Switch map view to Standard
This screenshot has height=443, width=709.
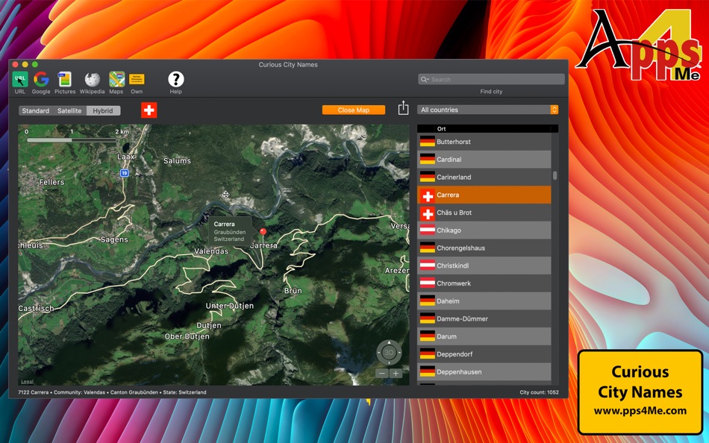[x=35, y=110]
